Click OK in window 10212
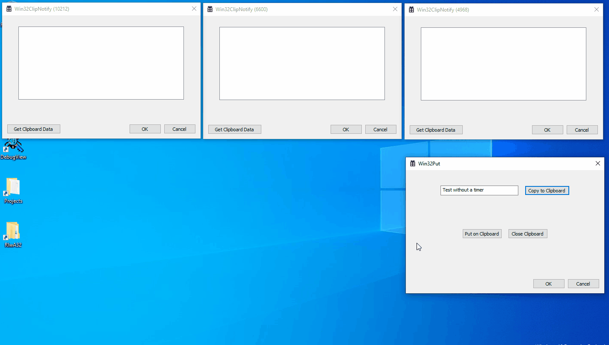609x345 pixels. click(145, 129)
